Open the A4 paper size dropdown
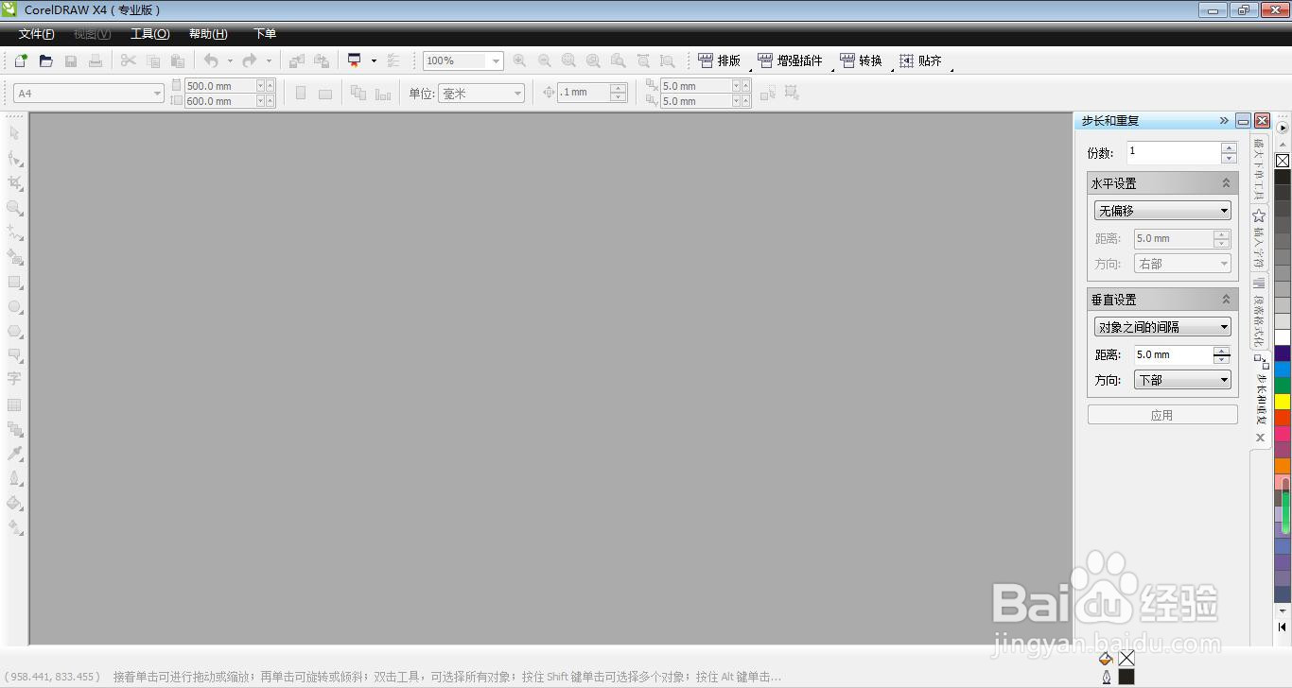 click(158, 93)
